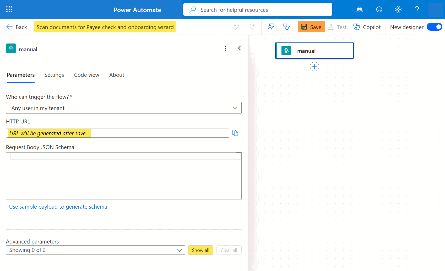The image size is (445, 271).
Task: Click in the Request Body JSON Schema editor
Action: (124, 176)
